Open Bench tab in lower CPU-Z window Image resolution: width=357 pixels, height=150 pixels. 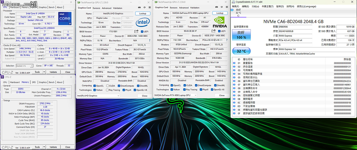(52, 82)
